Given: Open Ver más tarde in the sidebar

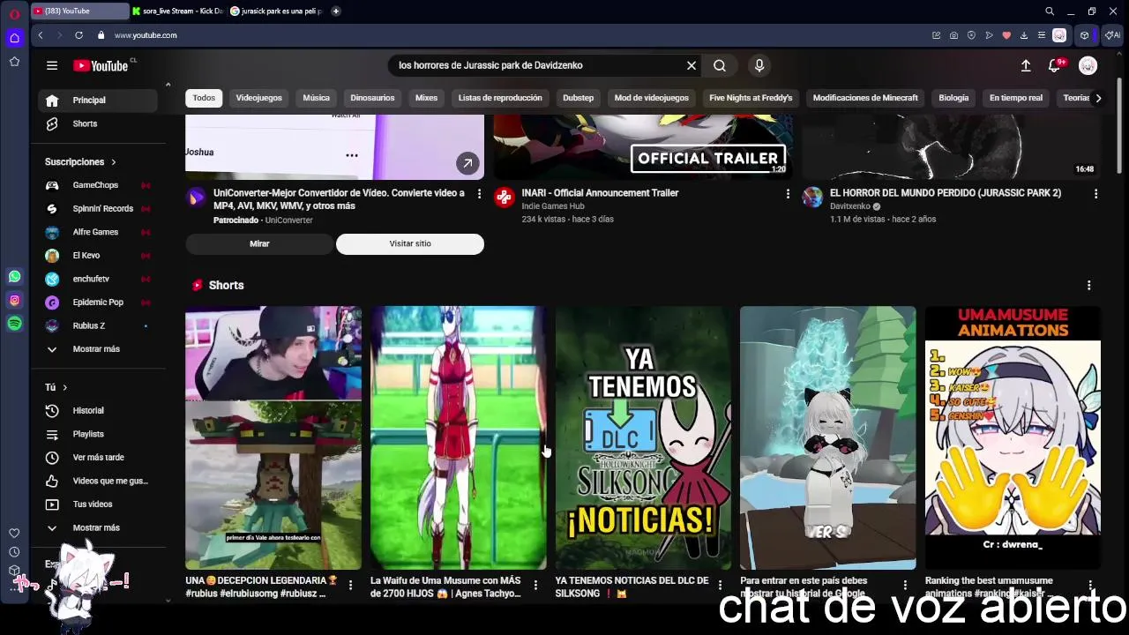Looking at the screenshot, I should click(x=97, y=458).
